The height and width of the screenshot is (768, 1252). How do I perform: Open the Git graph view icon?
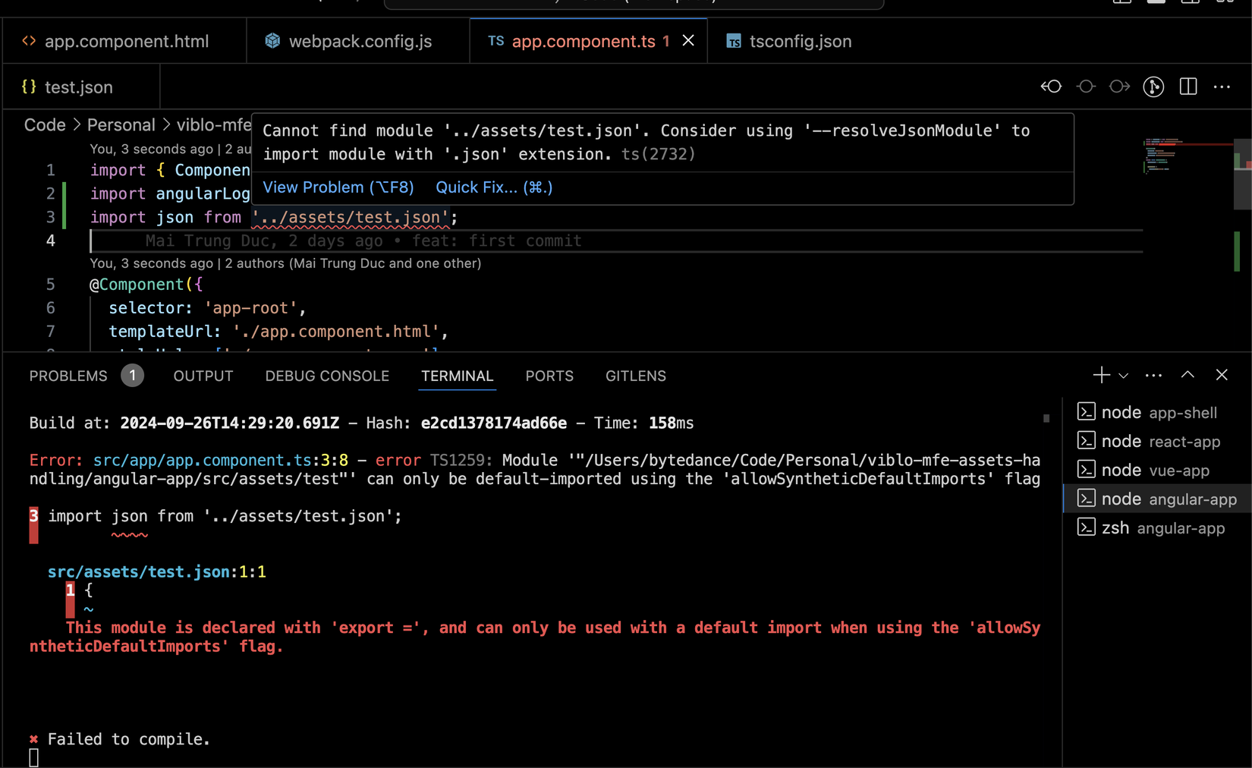pos(1154,87)
